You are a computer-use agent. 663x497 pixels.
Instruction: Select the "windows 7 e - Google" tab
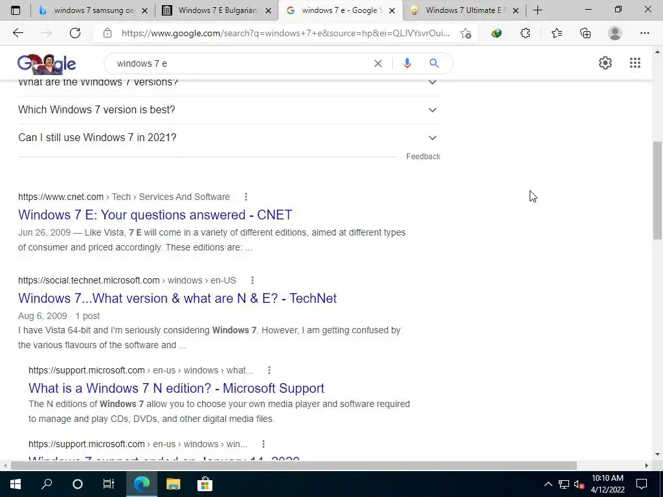tap(340, 10)
